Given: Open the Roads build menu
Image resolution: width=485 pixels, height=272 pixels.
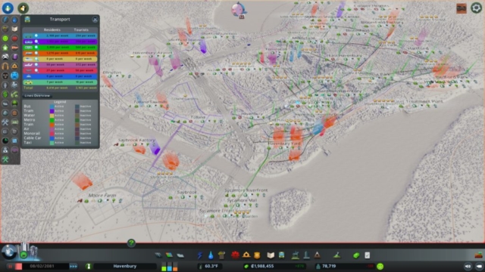Looking at the screenshot, I should (158, 255).
